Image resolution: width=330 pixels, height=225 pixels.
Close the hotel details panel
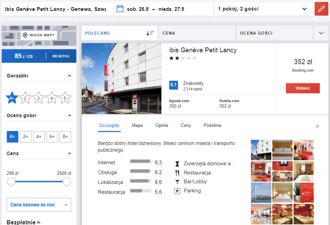[317, 126]
